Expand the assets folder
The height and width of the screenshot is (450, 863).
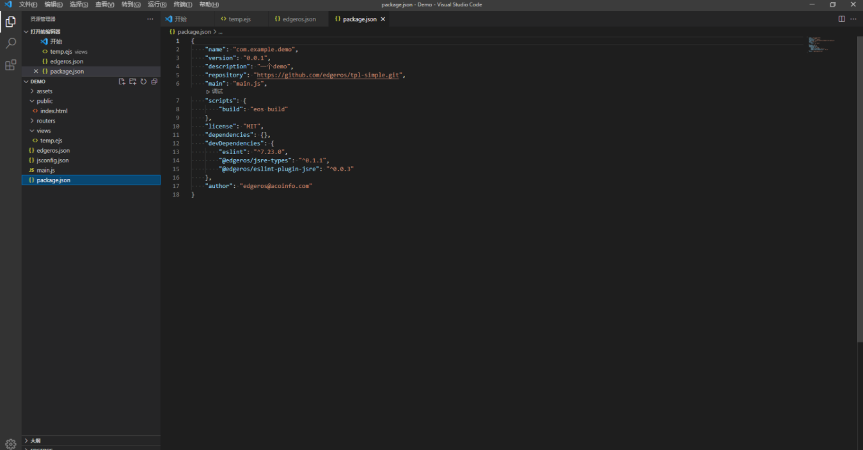tap(91, 91)
